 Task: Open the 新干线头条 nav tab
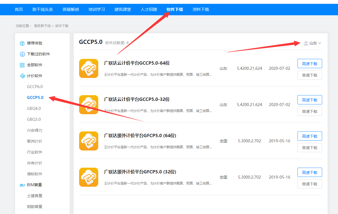tap(43, 10)
